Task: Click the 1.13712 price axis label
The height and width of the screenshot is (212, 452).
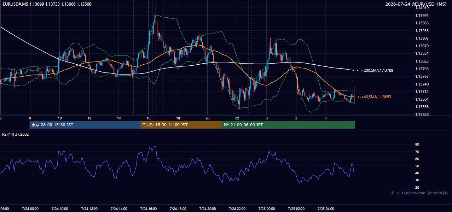Action: [x=422, y=92]
